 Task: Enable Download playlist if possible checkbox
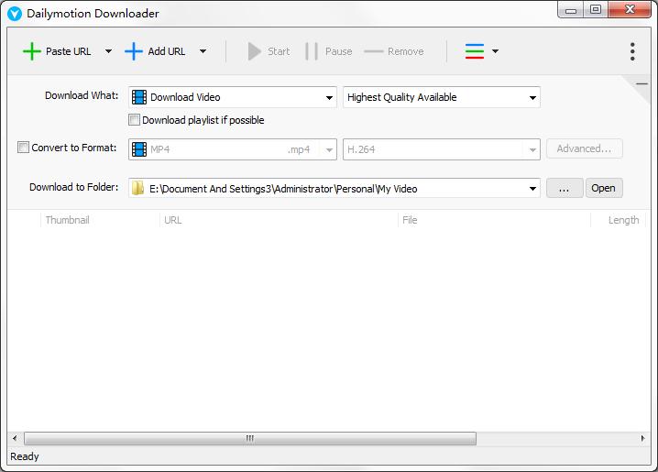(135, 120)
